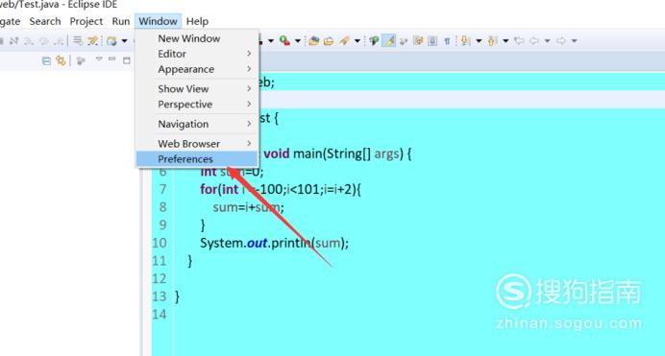Toggle Show Whitespace Characters pilcrow icon
This screenshot has width=665, height=356.
pos(447,40)
